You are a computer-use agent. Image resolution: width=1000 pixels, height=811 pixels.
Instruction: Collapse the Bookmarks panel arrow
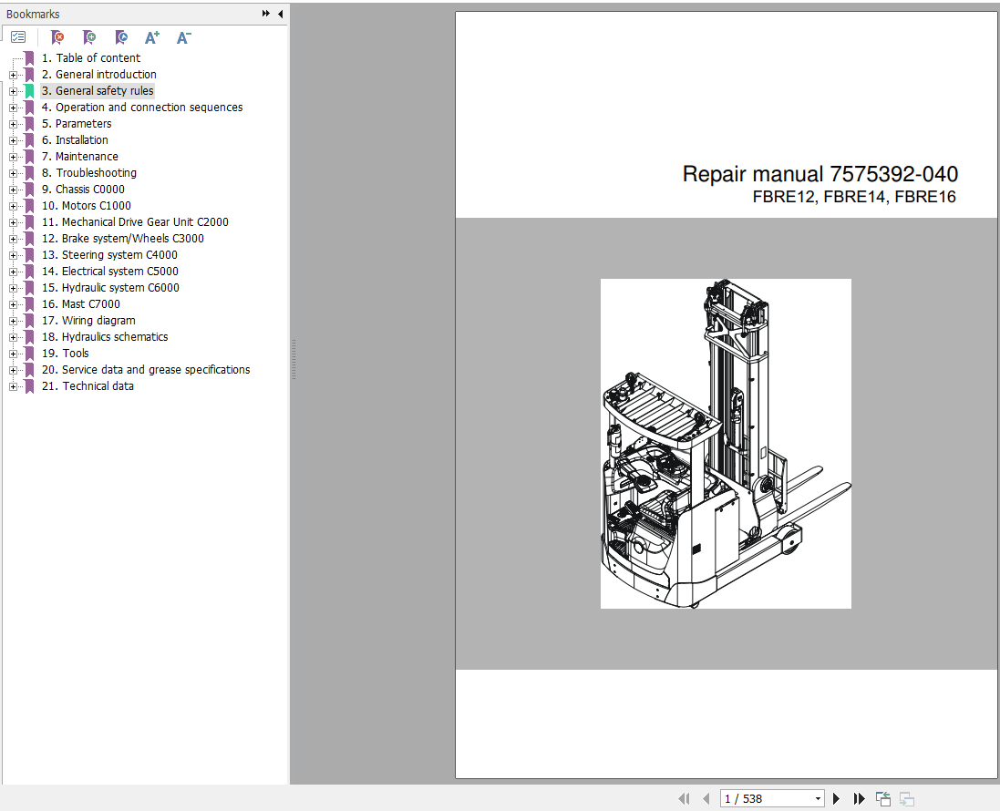280,14
